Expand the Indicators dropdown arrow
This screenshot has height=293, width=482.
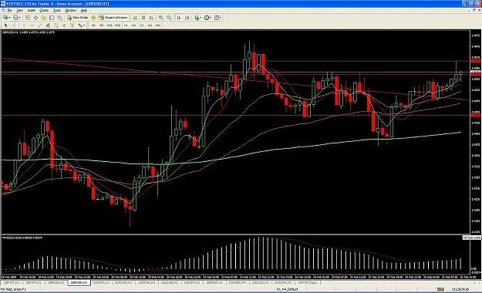click(201, 18)
